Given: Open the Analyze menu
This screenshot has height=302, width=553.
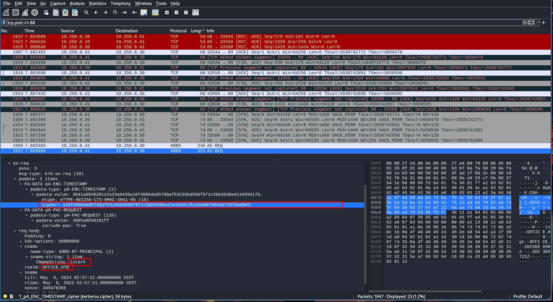Looking at the screenshot, I should point(77,3).
